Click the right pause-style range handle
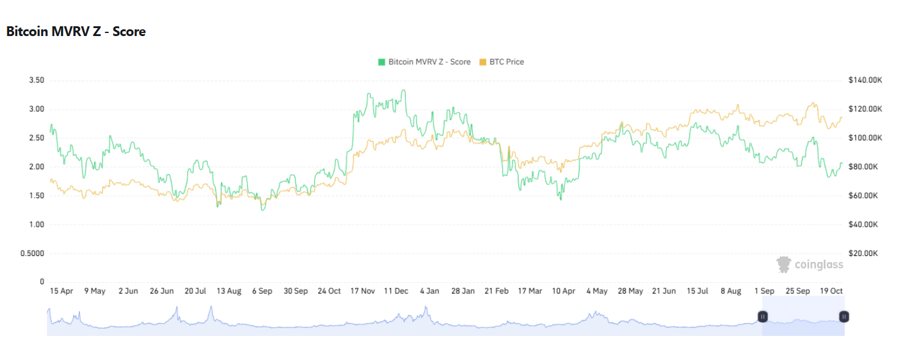905x350 pixels. (x=844, y=316)
